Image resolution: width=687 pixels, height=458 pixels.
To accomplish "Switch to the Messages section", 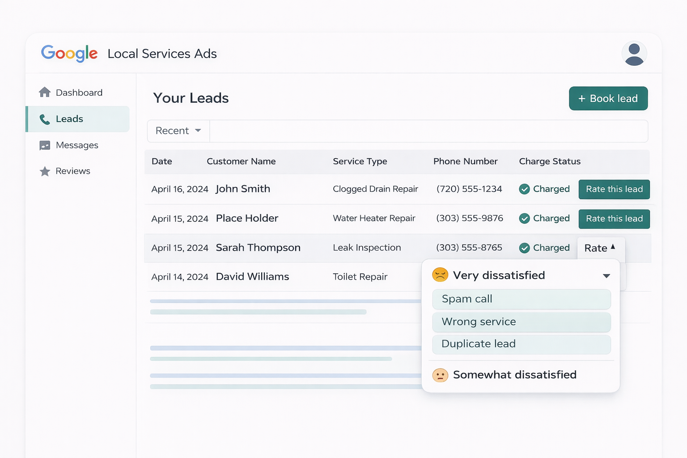I will [x=77, y=145].
